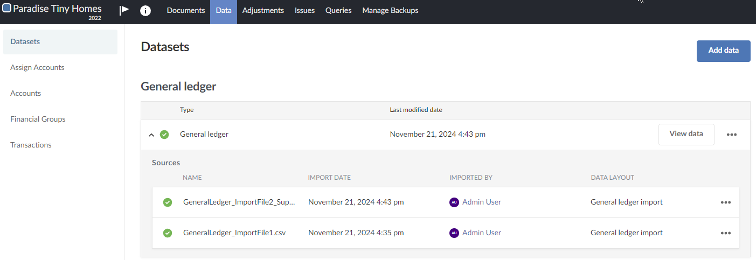756x260 pixels.
Task: Click Admin User avatar in ImportFile1 row
Action: 454,233
